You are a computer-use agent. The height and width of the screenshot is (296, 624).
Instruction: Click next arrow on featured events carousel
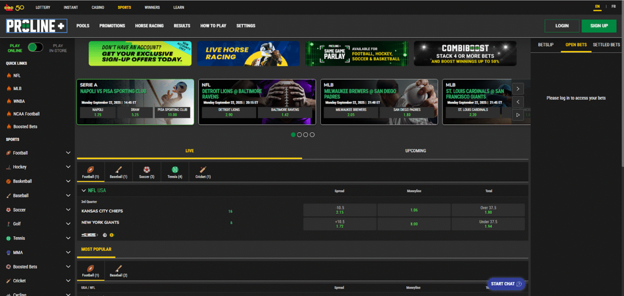(518, 88)
